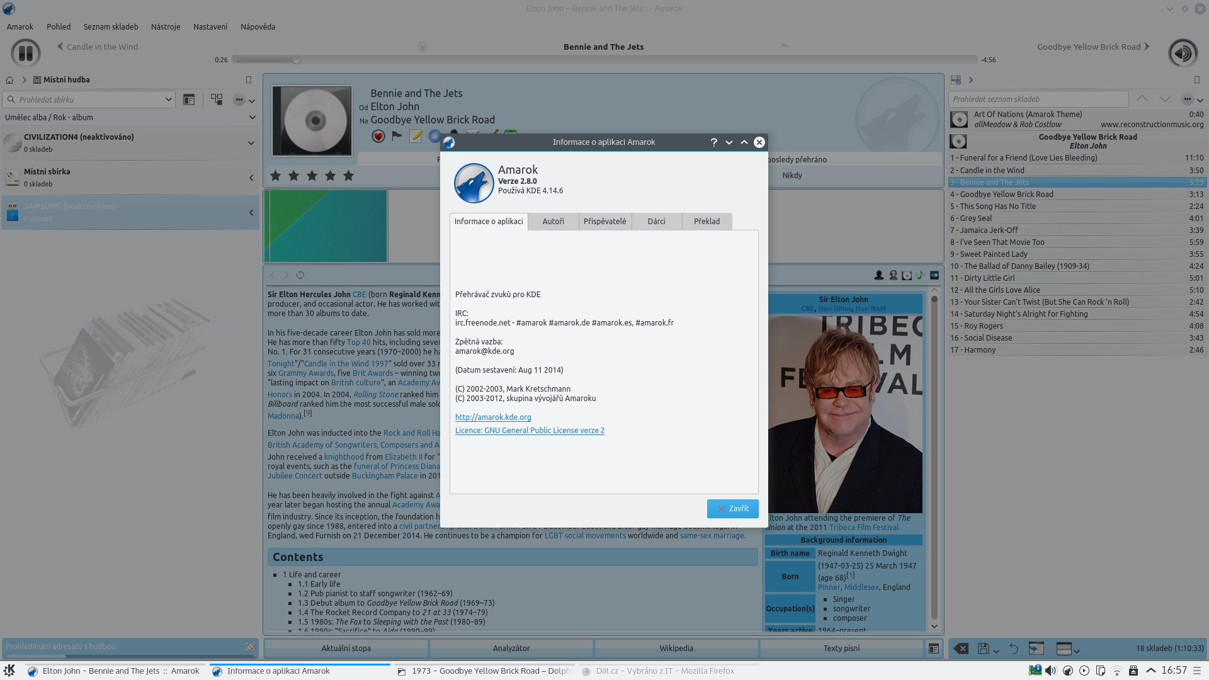
Task: Select playlist track Grey Seal
Action: [1077, 218]
